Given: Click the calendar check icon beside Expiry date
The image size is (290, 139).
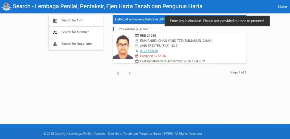Looking at the screenshot, I should point(137,56).
